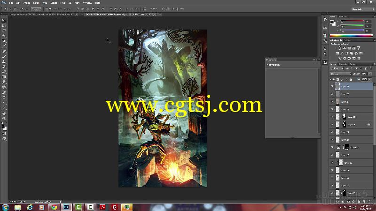Add a Brightness/Contrast adjustment
The image size is (376, 211).
point(339,48)
